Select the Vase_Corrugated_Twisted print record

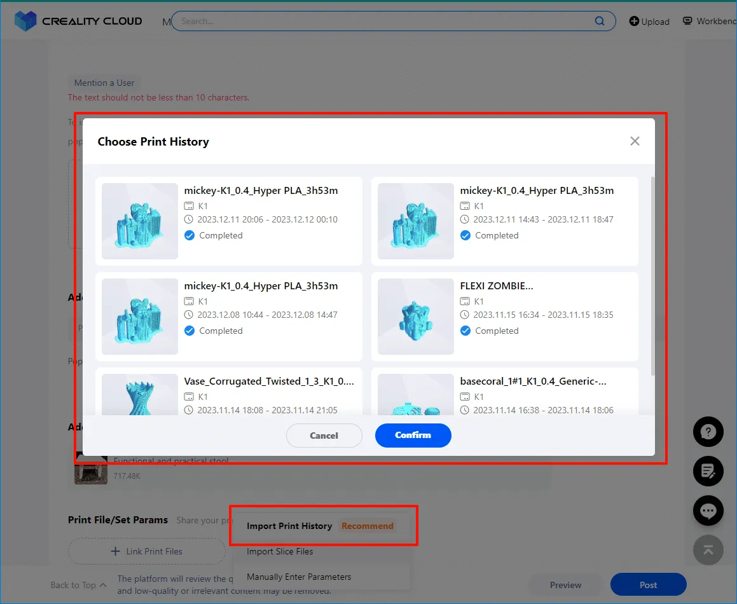point(228,391)
